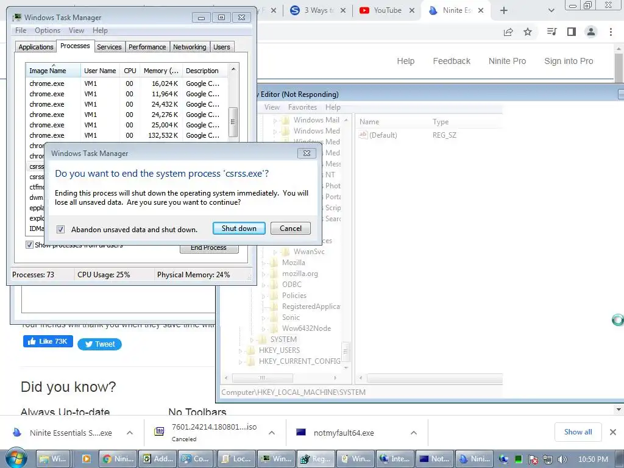Confirm Shut down in the csrss.exe dialog

coord(239,229)
